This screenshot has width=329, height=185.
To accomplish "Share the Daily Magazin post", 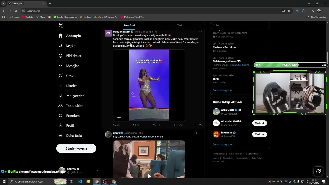I will 200,125.
